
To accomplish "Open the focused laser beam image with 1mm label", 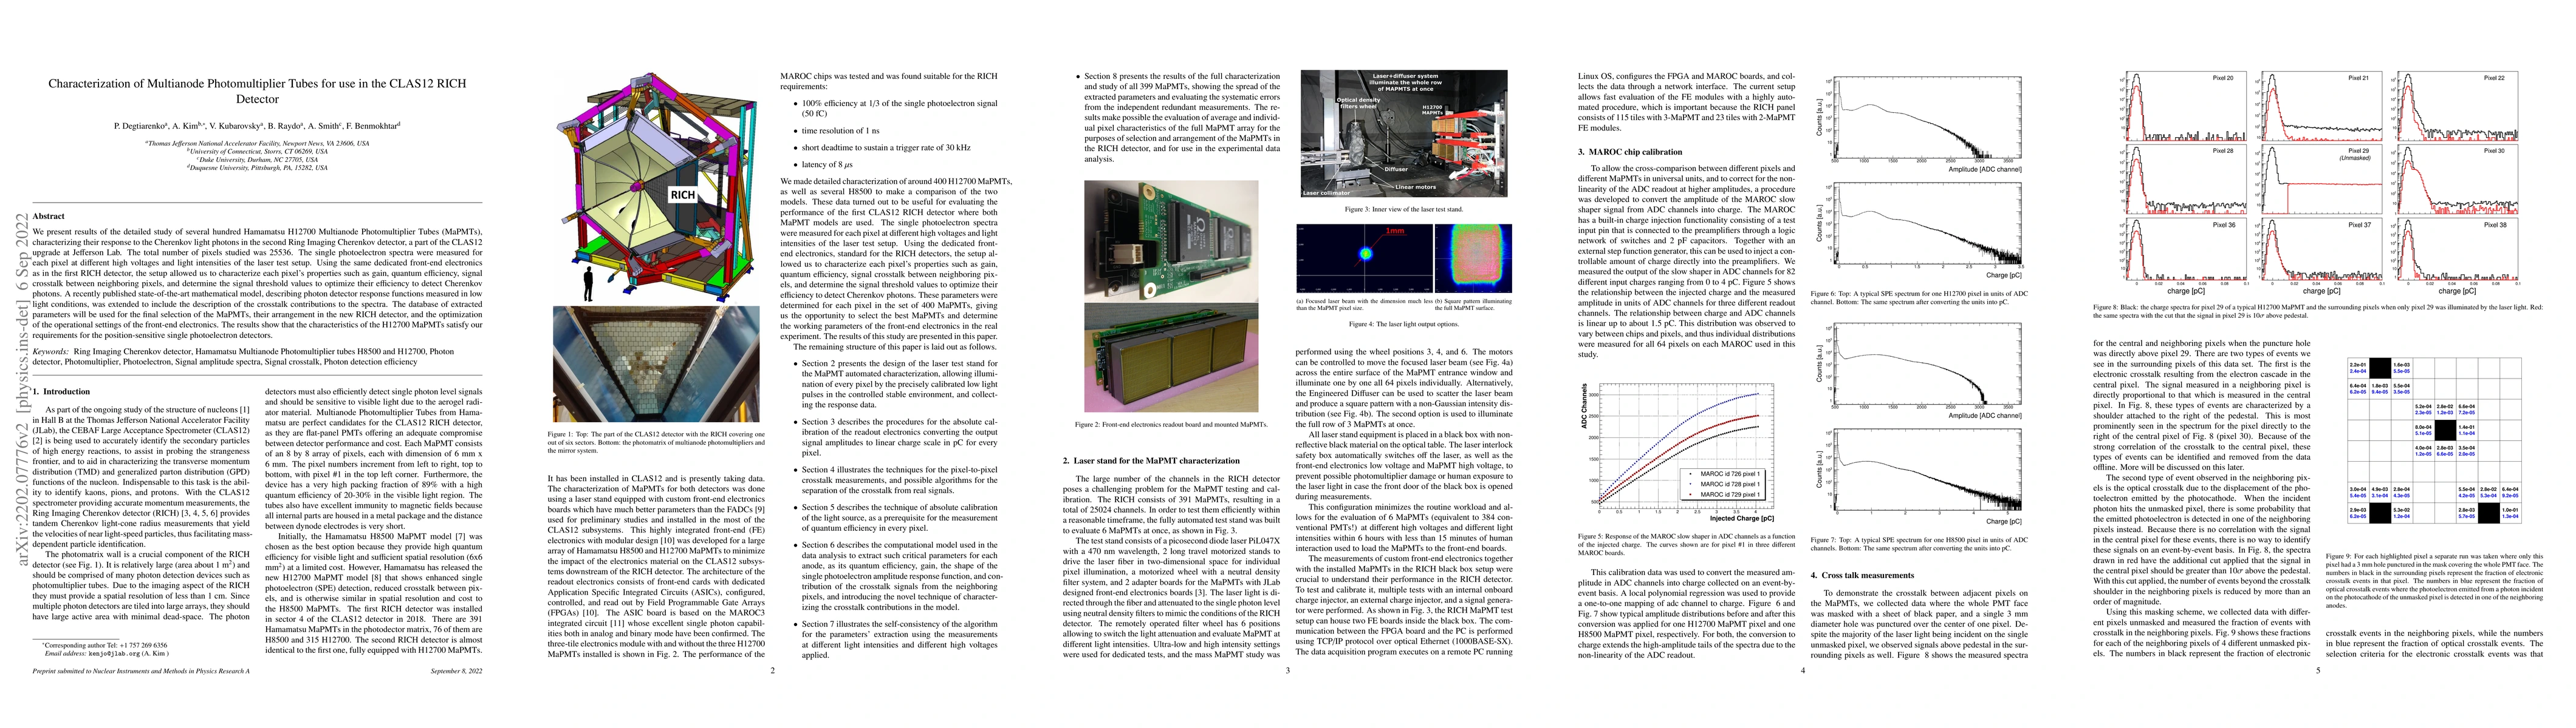I will [x=1364, y=258].
